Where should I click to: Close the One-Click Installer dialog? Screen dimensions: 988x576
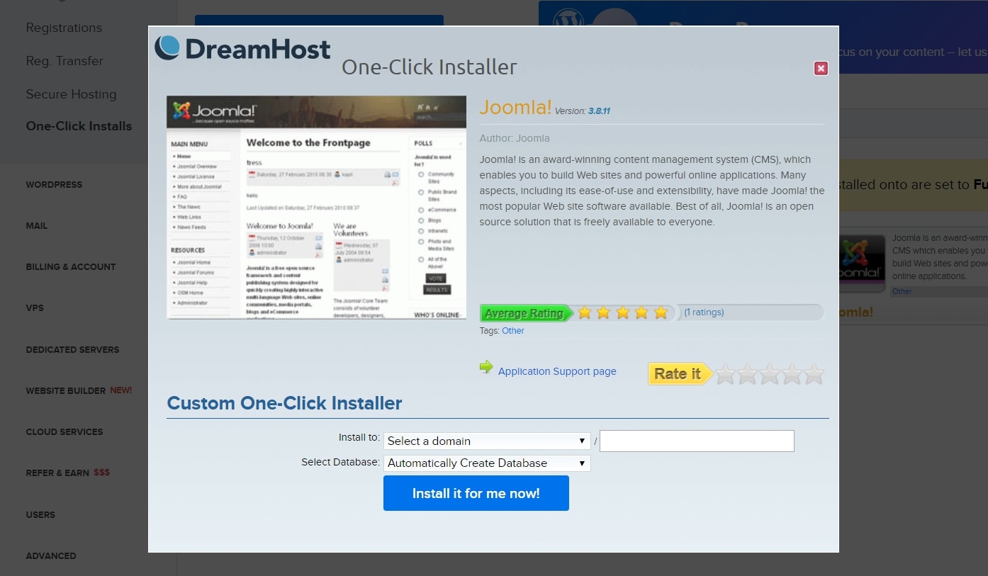pyautogui.click(x=821, y=68)
